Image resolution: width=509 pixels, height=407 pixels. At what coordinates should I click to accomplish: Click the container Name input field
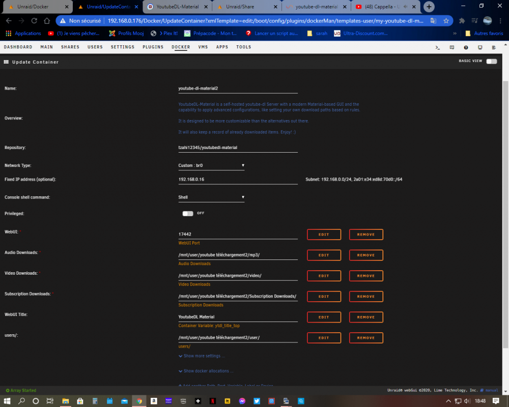pos(238,89)
